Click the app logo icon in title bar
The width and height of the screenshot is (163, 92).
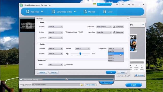pos(21,5)
